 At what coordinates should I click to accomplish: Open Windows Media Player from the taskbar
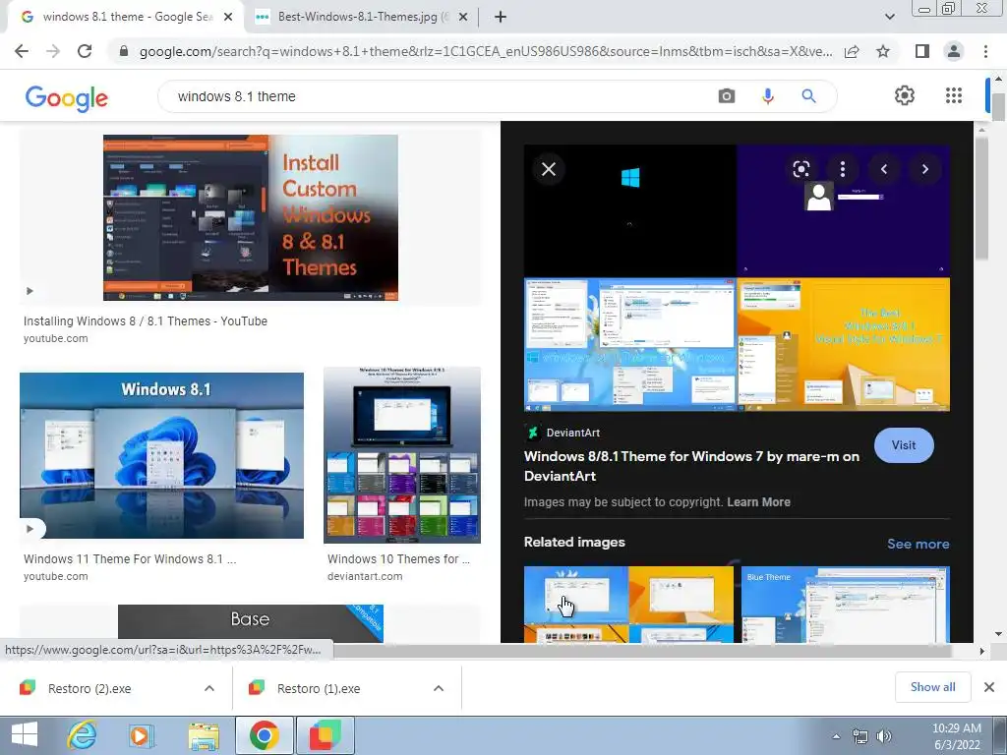click(142, 735)
